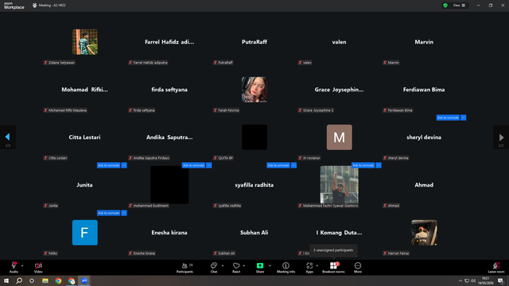Select Muhammad Fachri Syawal Giantoro's photo
Viewport: 509px width, 286px height.
click(340, 185)
